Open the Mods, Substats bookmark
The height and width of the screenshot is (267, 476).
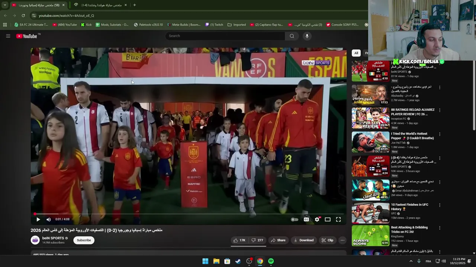[112, 25]
